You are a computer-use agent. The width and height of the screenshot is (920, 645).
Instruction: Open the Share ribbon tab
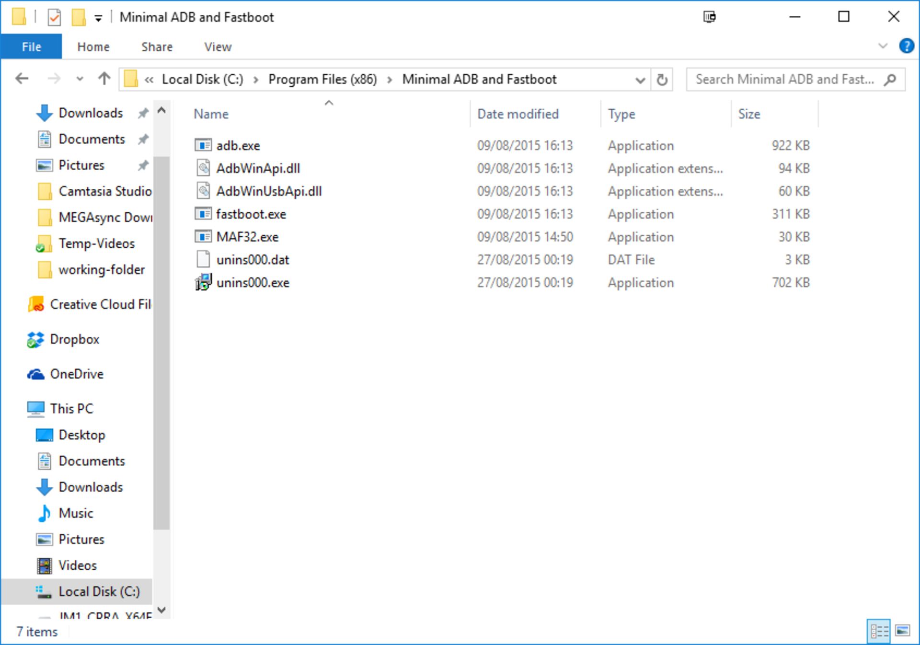(157, 46)
